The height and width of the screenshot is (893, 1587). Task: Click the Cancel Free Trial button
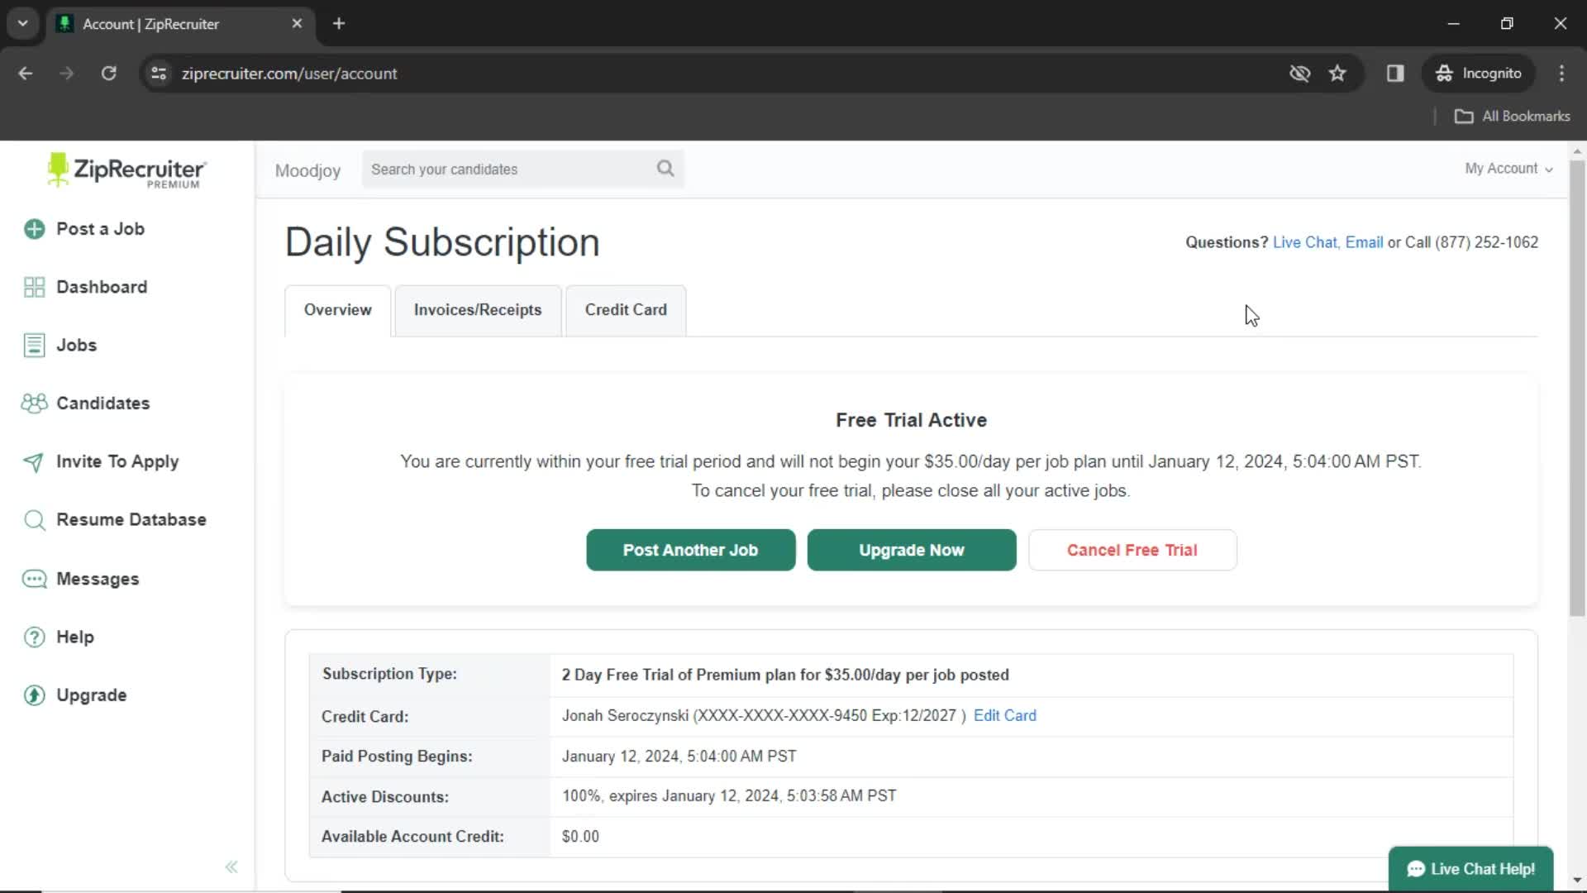(x=1132, y=550)
